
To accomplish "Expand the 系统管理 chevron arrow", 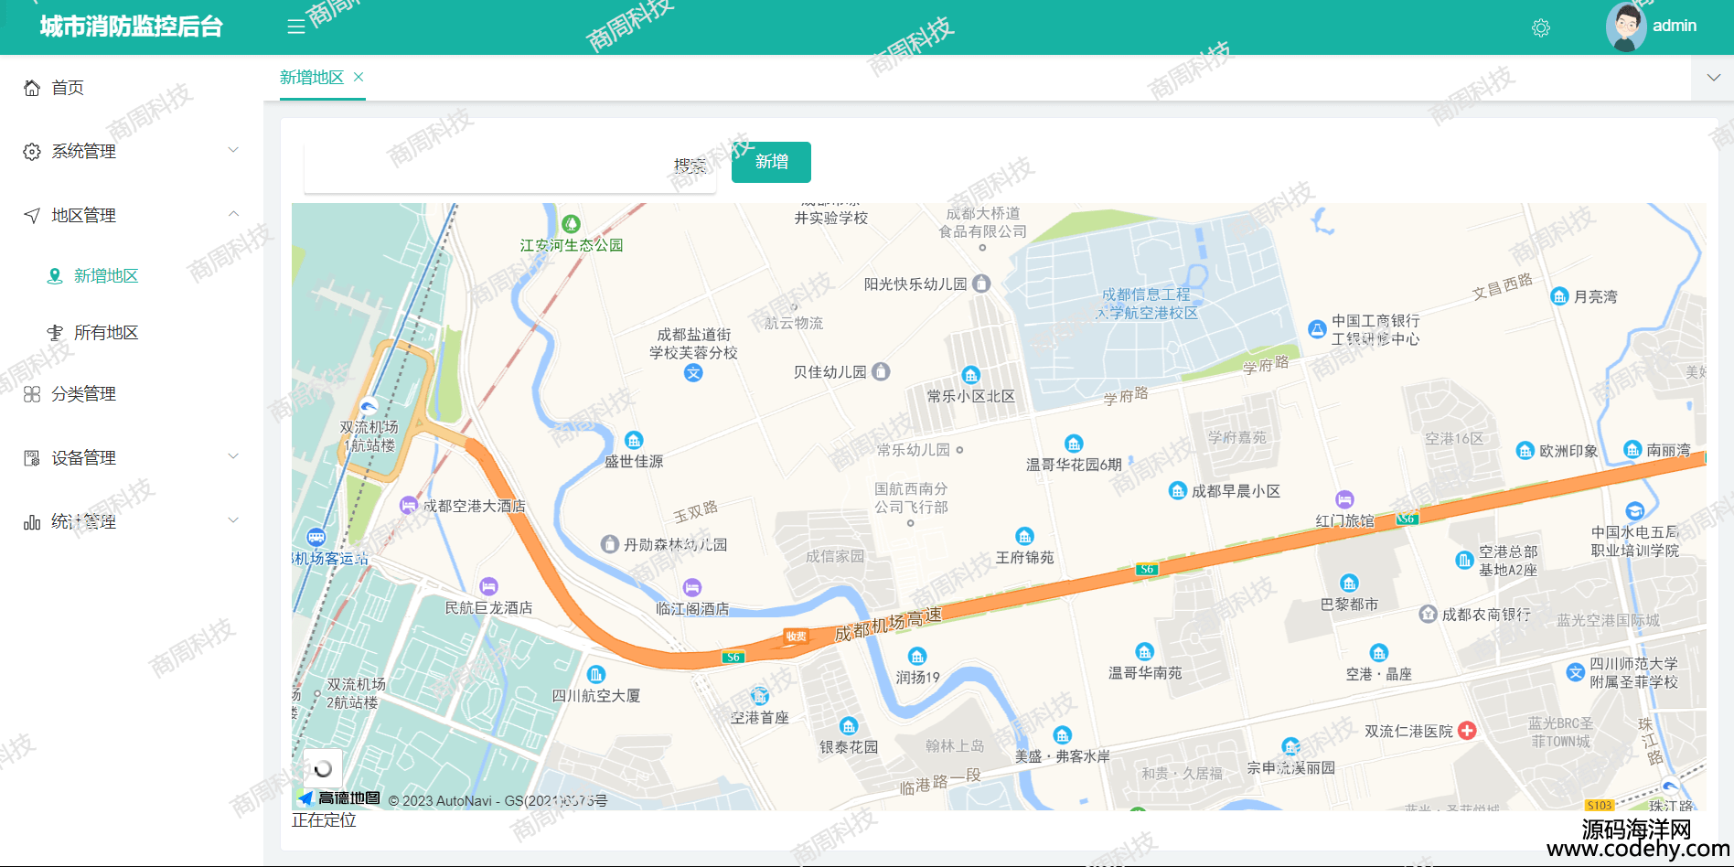I will tap(233, 150).
